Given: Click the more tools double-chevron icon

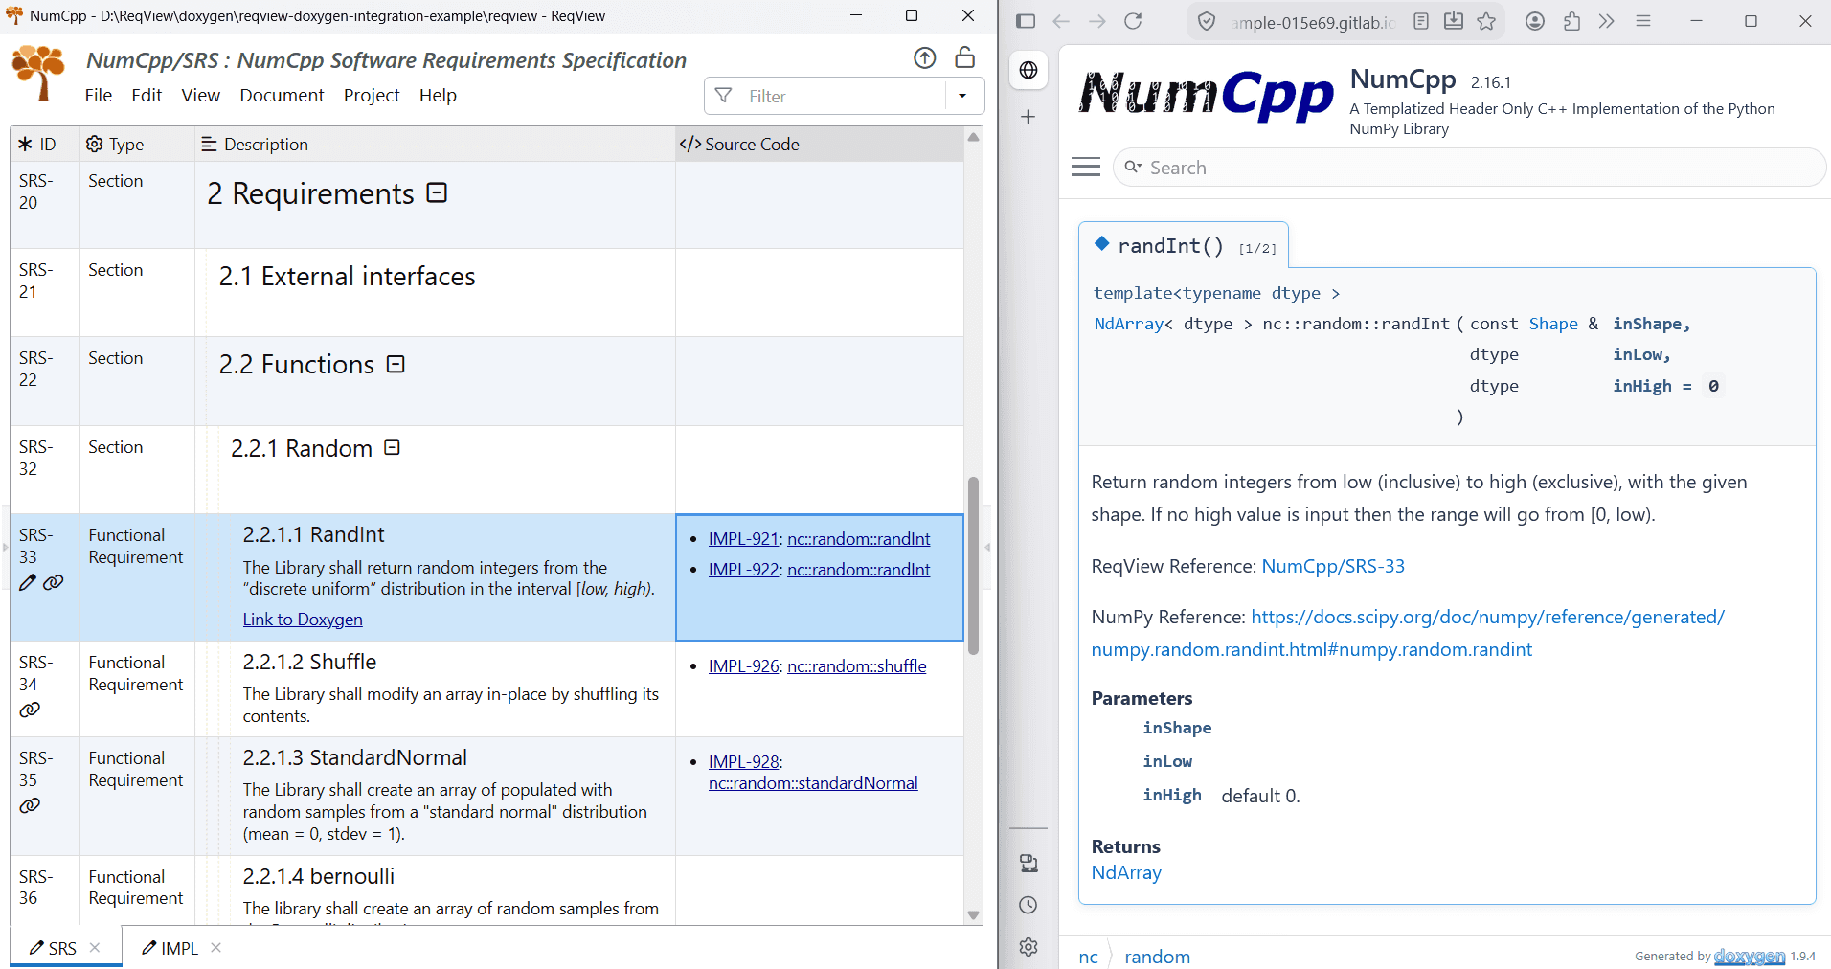Looking at the screenshot, I should [x=1607, y=21].
